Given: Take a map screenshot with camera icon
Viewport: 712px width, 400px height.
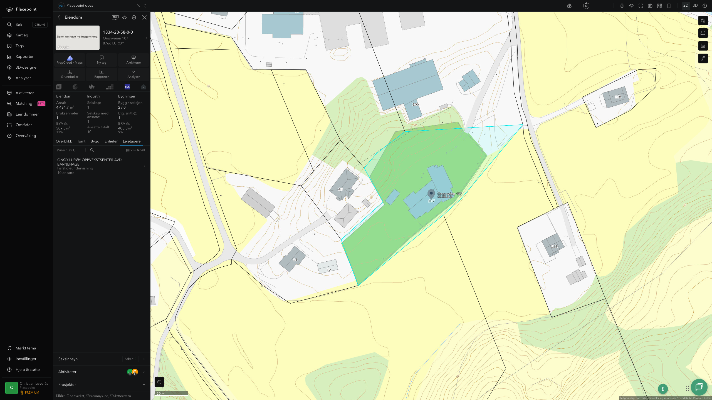Looking at the screenshot, I should coord(650,6).
